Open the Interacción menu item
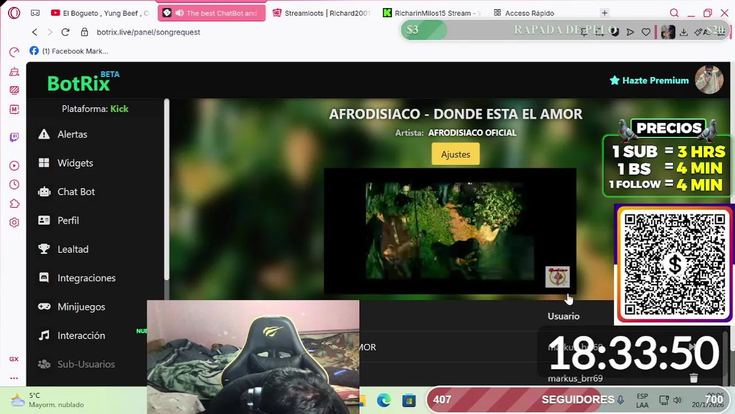Viewport: 735px width, 414px height. tap(81, 335)
